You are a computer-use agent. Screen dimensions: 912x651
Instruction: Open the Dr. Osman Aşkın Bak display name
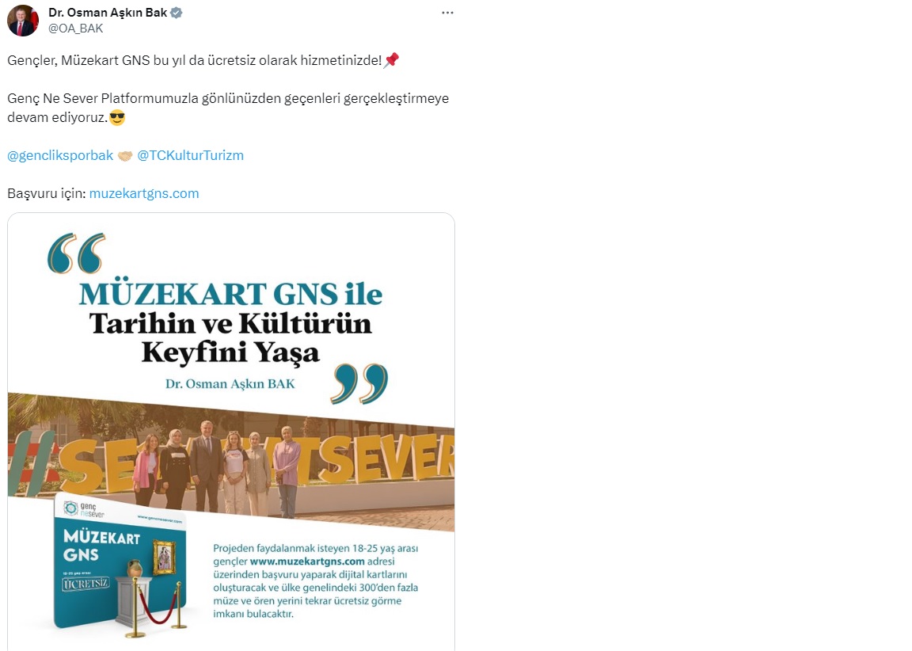point(108,13)
